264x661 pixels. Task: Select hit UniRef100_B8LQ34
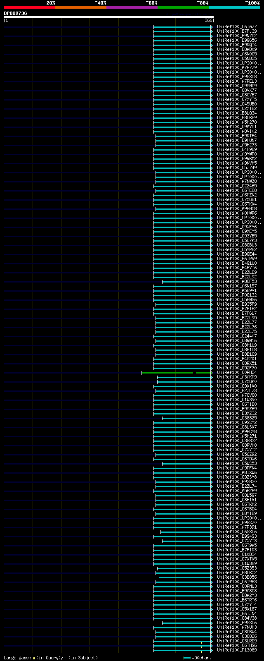point(237,113)
